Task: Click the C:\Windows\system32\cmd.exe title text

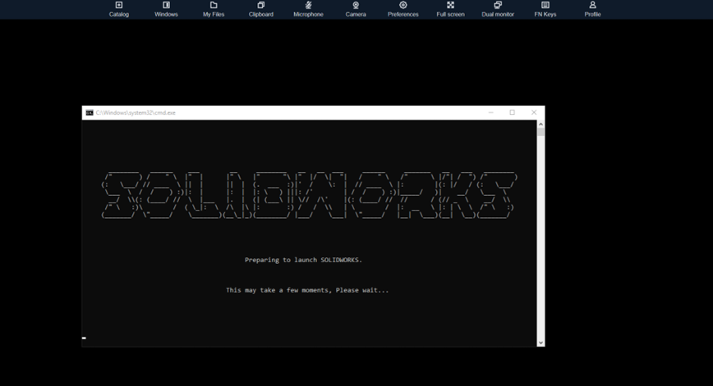Action: pos(136,112)
